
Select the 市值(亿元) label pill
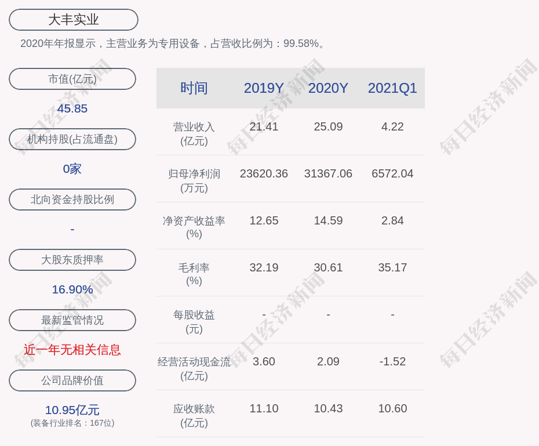pyautogui.click(x=72, y=79)
